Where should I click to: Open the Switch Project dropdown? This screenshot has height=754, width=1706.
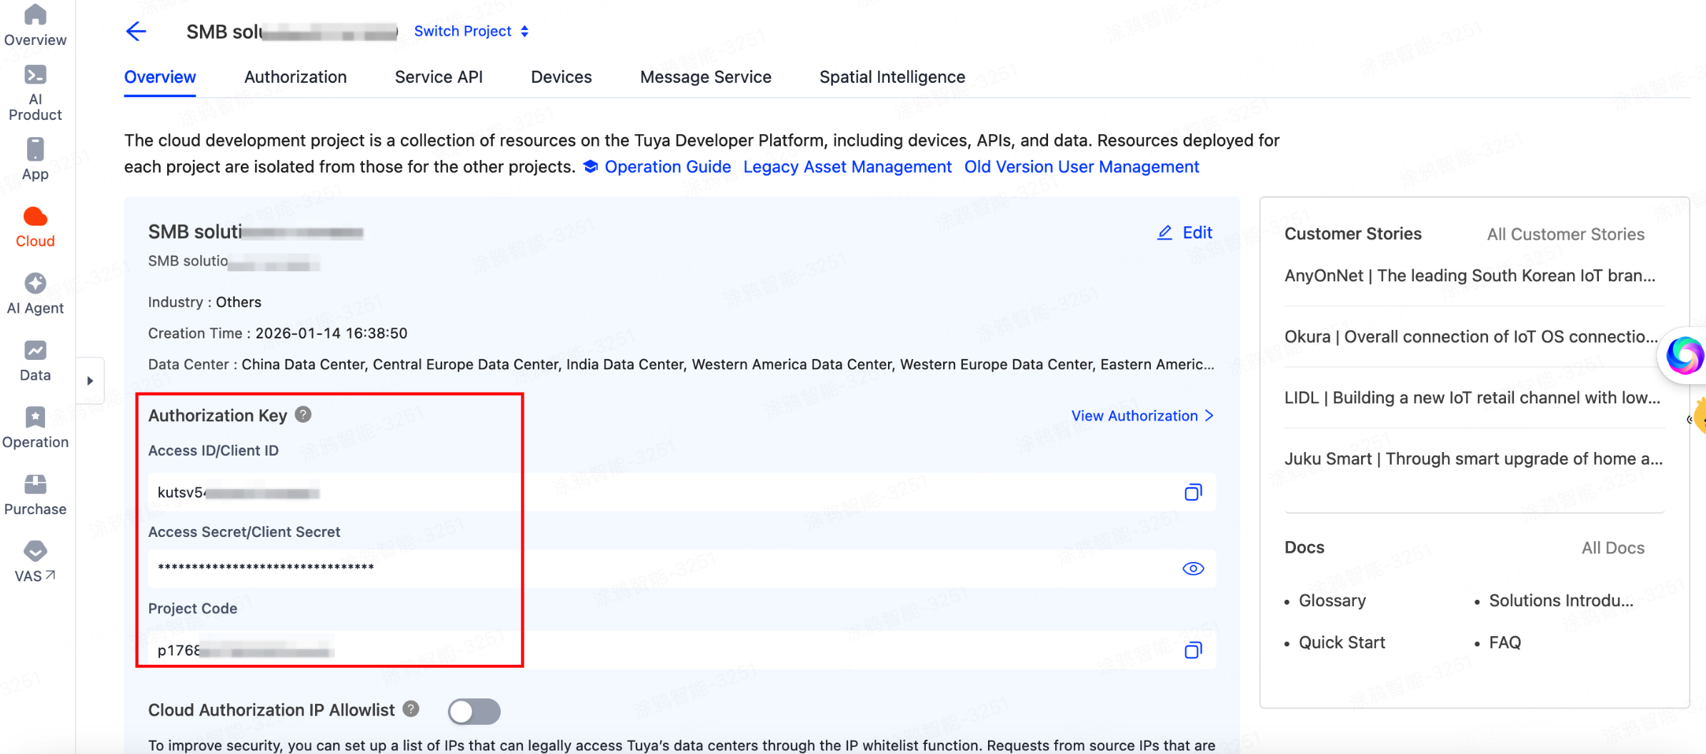point(471,31)
